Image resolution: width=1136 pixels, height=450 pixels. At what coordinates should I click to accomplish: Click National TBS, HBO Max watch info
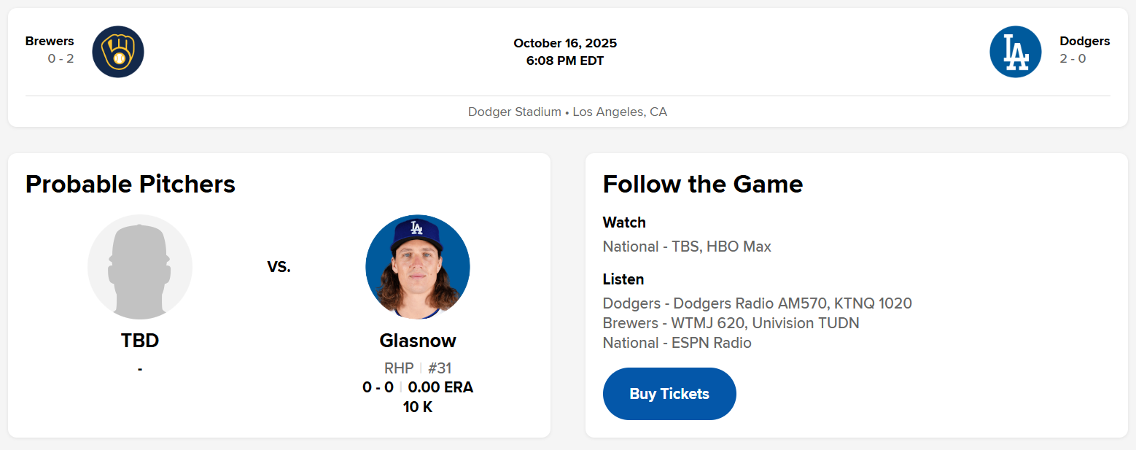coord(687,247)
